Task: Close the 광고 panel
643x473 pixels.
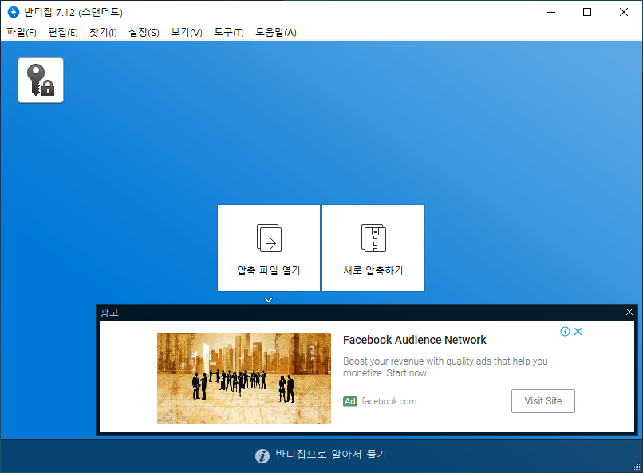Action: 629,312
